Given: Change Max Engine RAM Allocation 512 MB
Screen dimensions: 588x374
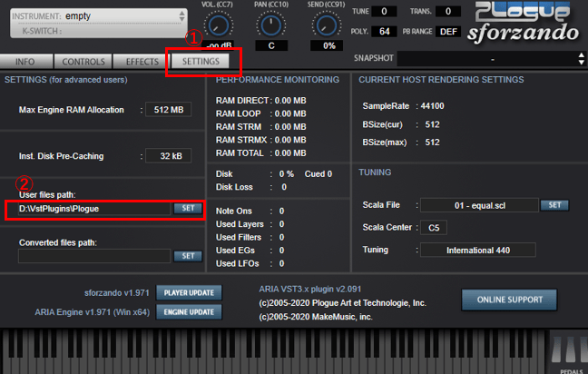Looking at the screenshot, I should pyautogui.click(x=169, y=110).
